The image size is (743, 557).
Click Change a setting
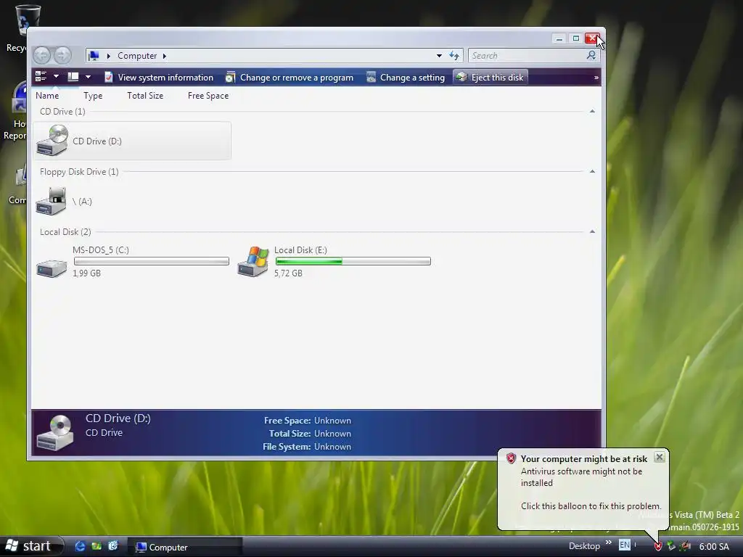pyautogui.click(x=406, y=77)
